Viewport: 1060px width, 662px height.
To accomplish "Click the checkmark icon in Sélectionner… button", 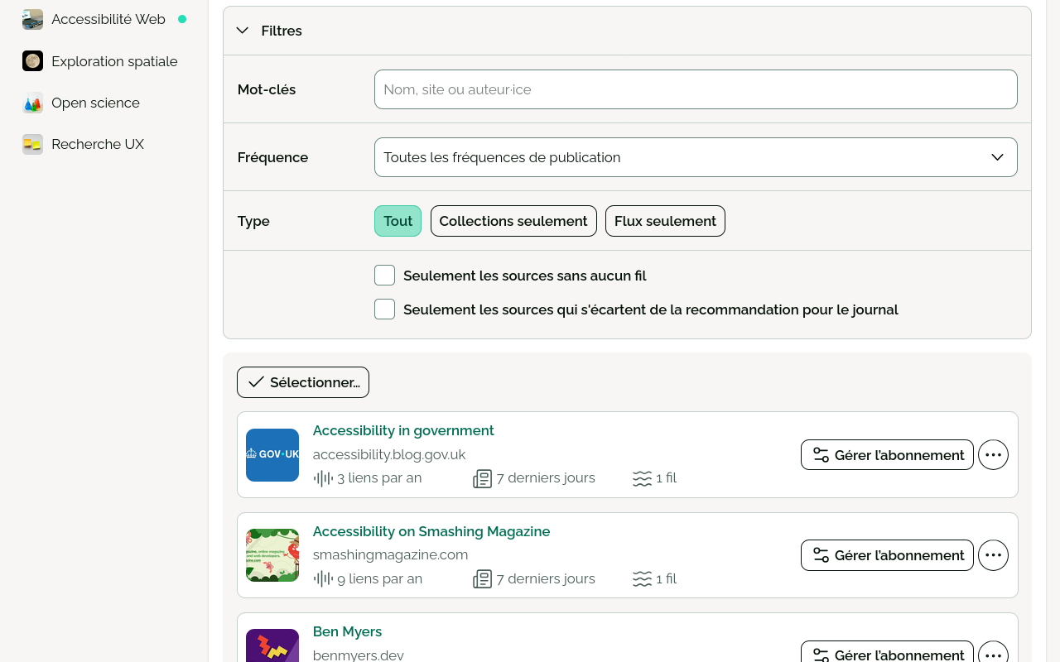I will tap(256, 382).
